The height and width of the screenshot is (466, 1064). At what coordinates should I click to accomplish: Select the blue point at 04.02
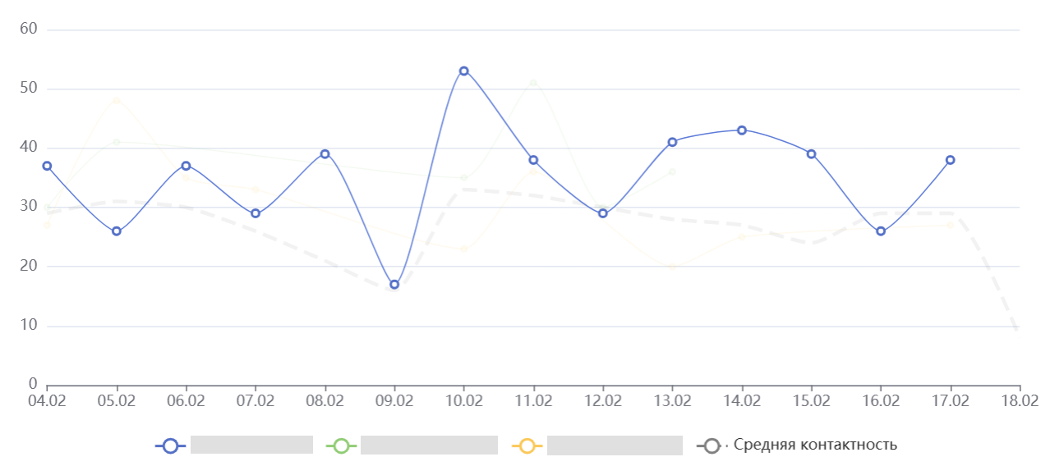coord(47,166)
